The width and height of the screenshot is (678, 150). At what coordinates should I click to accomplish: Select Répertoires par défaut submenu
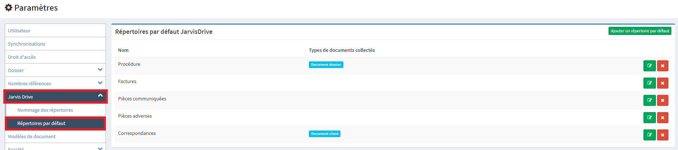coord(55,124)
